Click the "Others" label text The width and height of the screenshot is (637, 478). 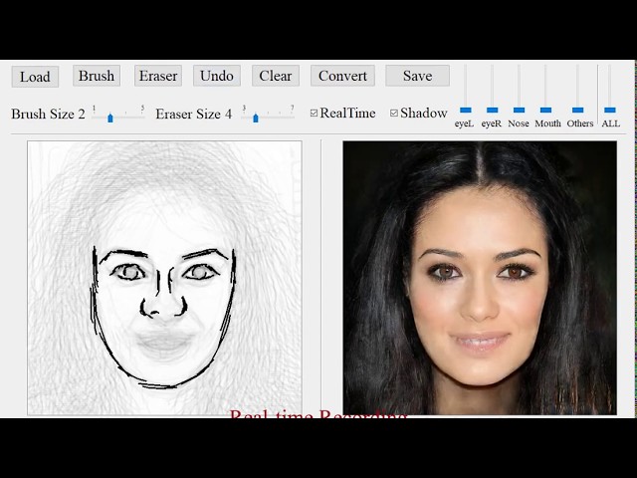tap(579, 123)
